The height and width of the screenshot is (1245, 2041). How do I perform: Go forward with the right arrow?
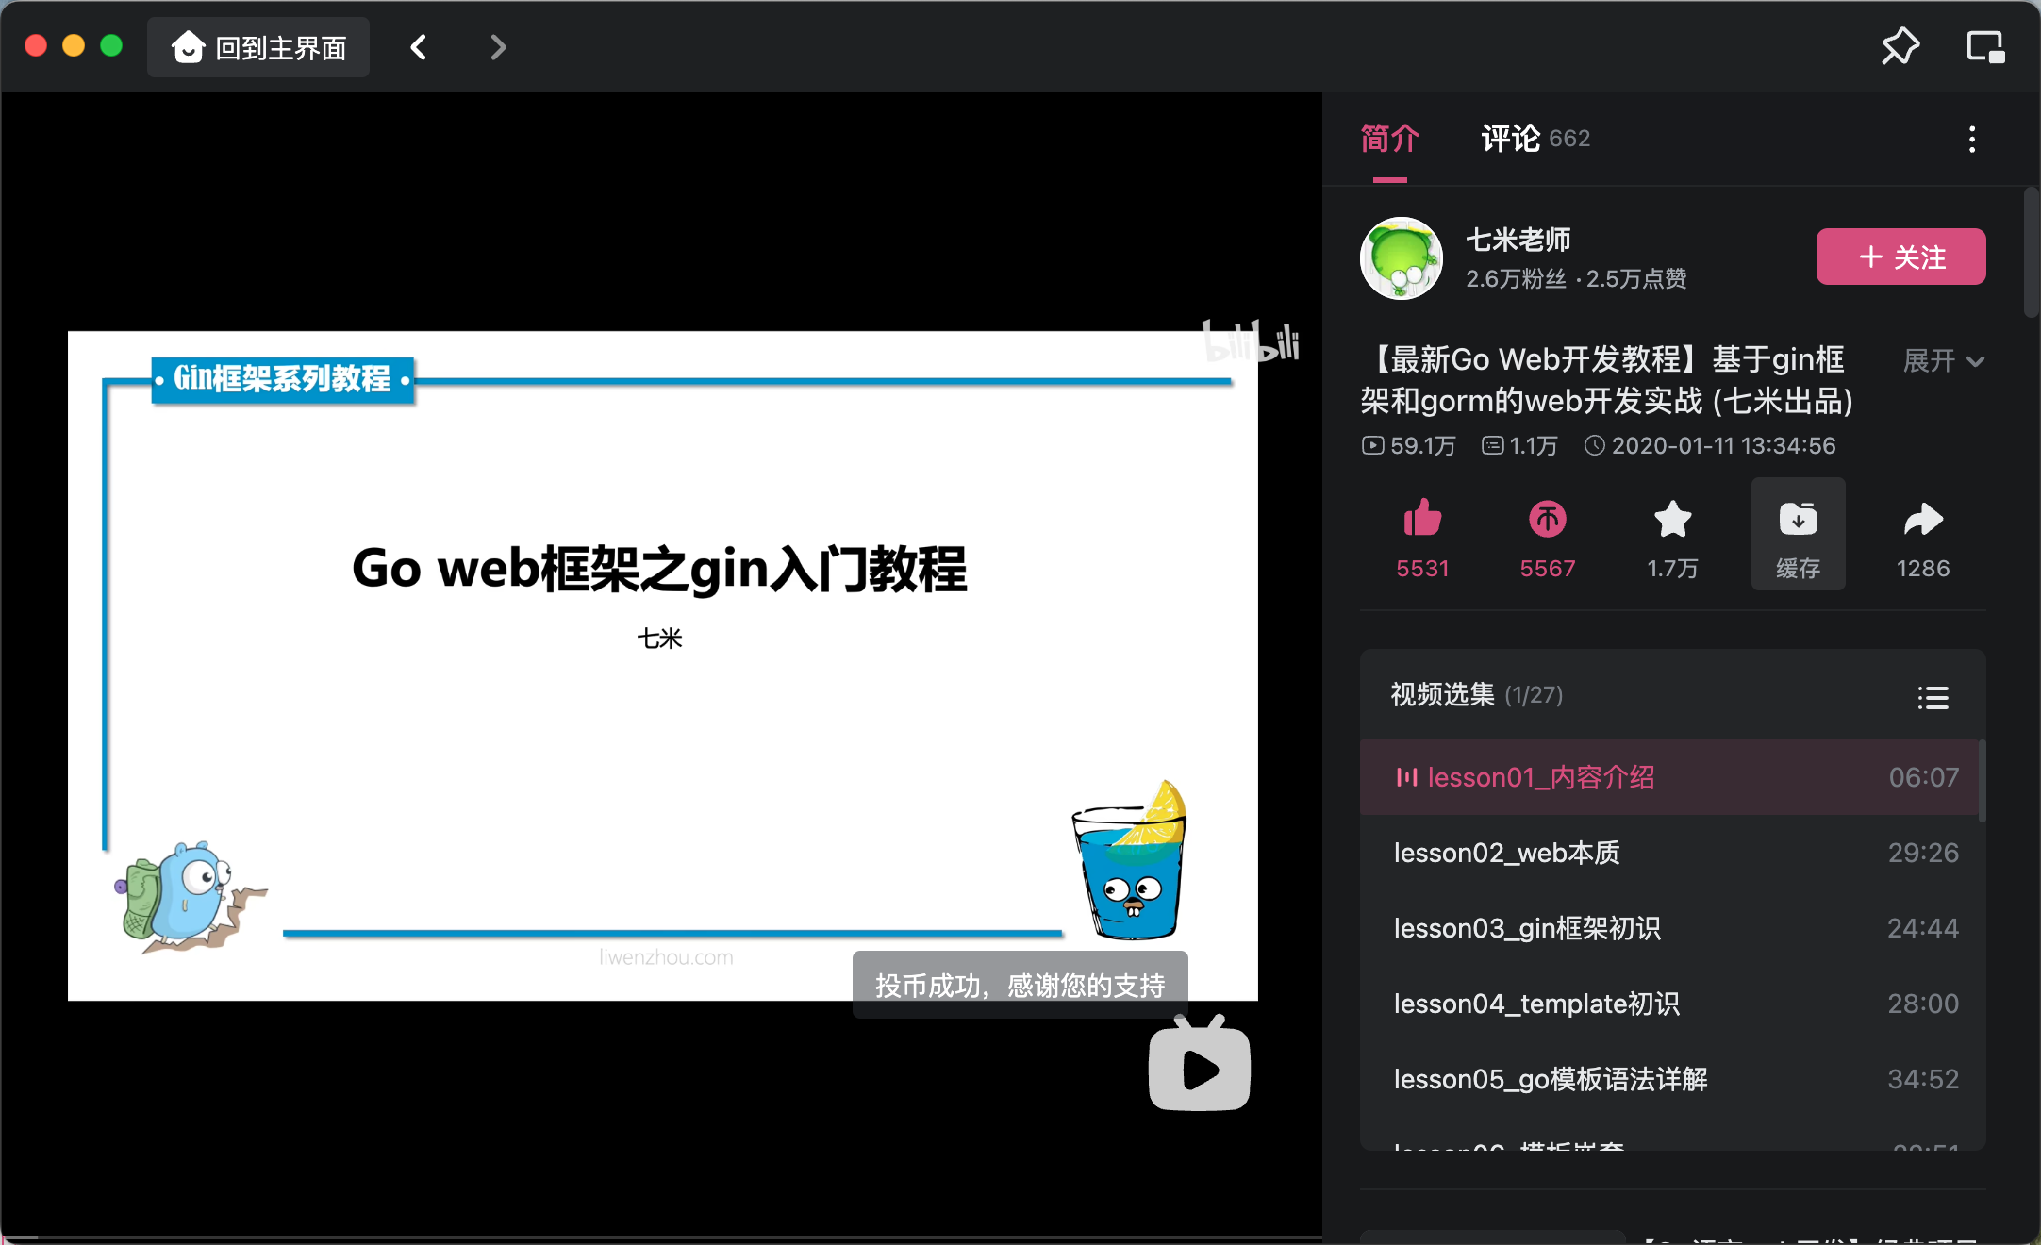pos(498,47)
